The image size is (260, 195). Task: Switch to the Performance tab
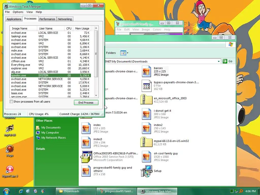[x=47, y=19]
